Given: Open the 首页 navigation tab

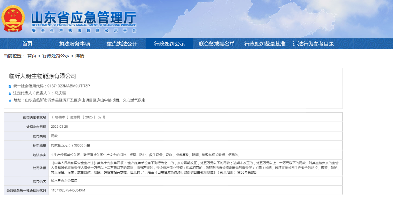Looking at the screenshot, I should pos(27,44).
